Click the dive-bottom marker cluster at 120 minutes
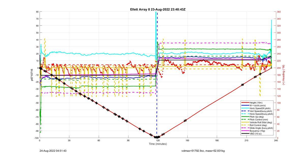Viewport: 305px width, 155px height. point(157,137)
